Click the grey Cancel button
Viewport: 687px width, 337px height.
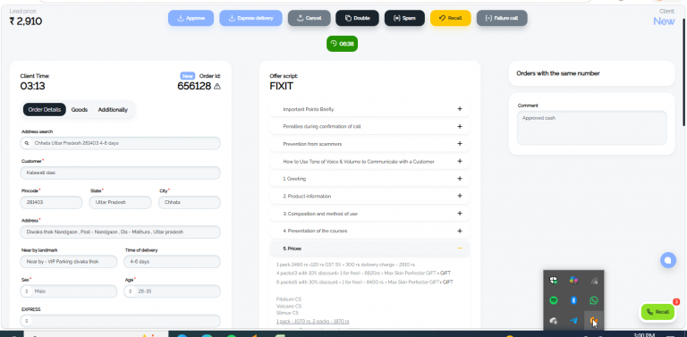[309, 18]
